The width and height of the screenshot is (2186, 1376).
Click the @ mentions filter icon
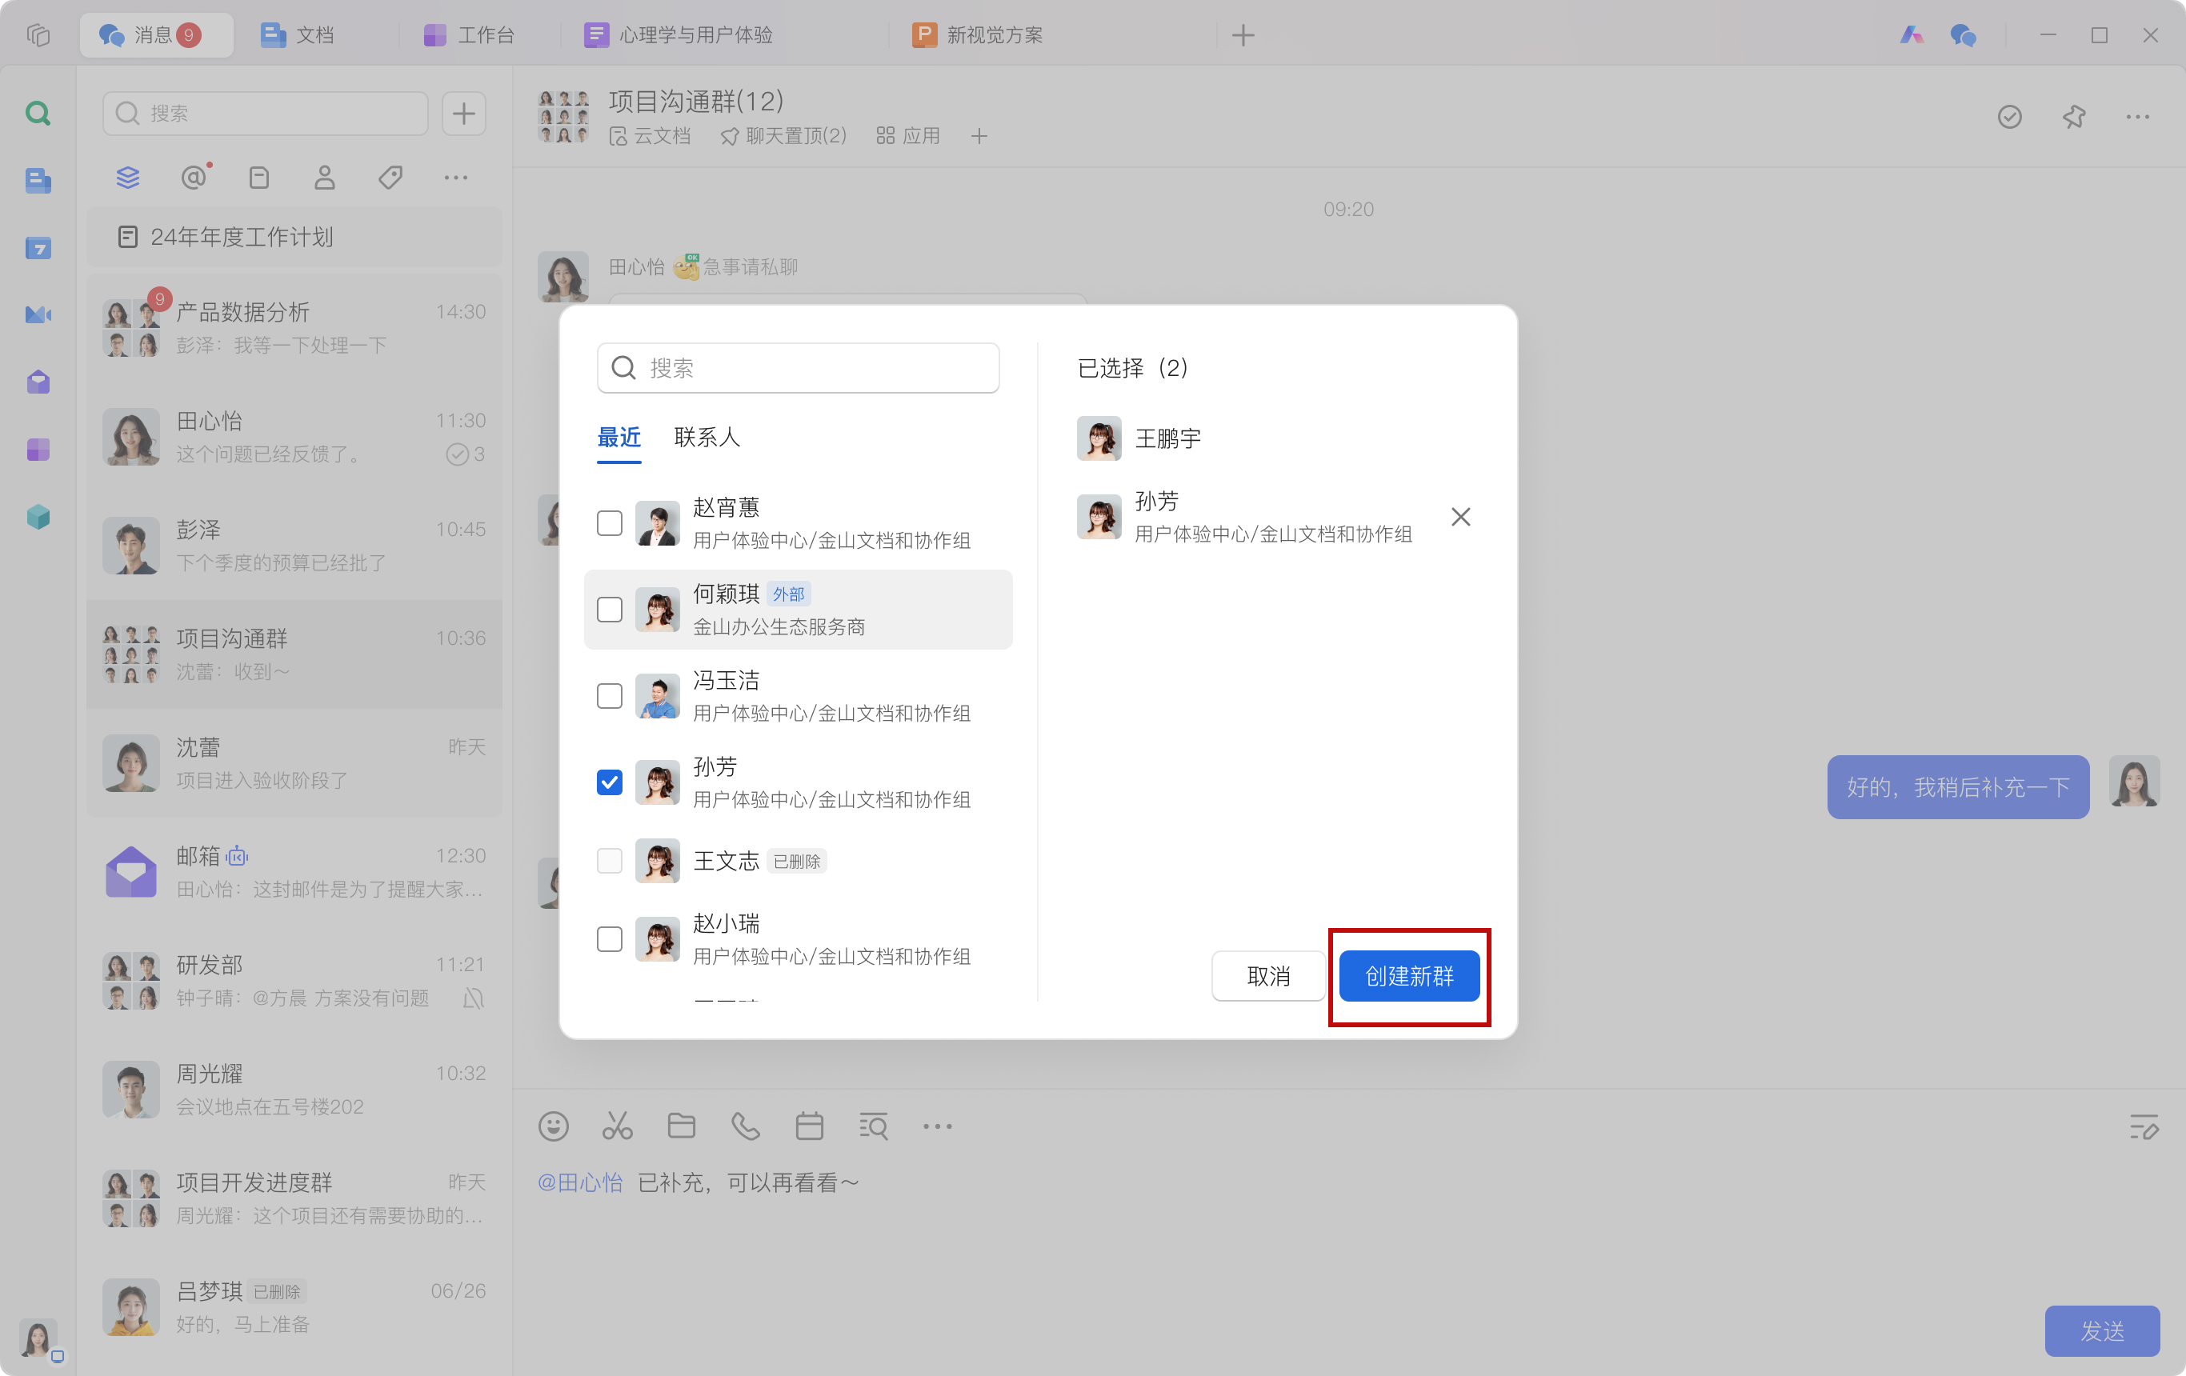[x=194, y=177]
